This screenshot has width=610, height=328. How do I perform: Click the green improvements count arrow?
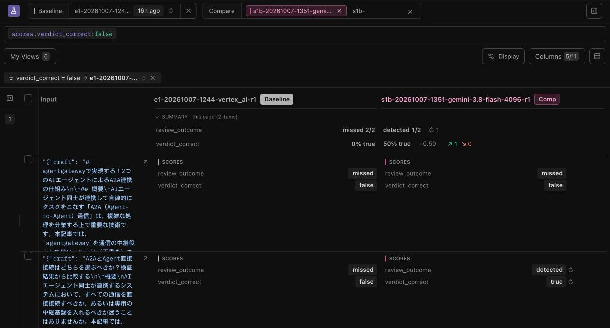tap(452, 144)
